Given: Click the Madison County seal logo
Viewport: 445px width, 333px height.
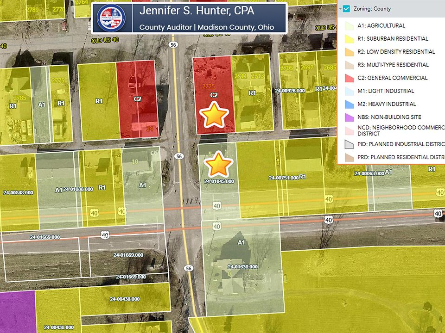Looking at the screenshot, I should [111, 18].
